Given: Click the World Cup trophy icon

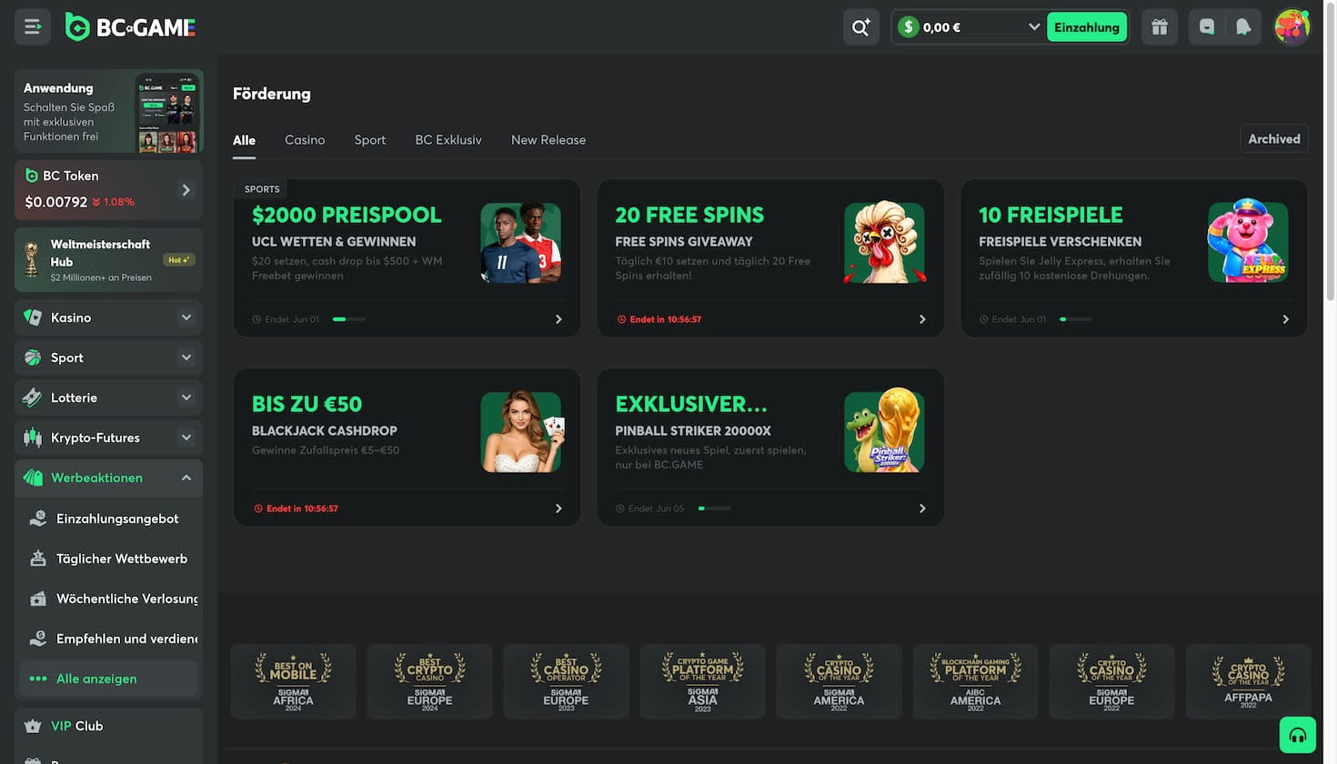Looking at the screenshot, I should [x=32, y=260].
